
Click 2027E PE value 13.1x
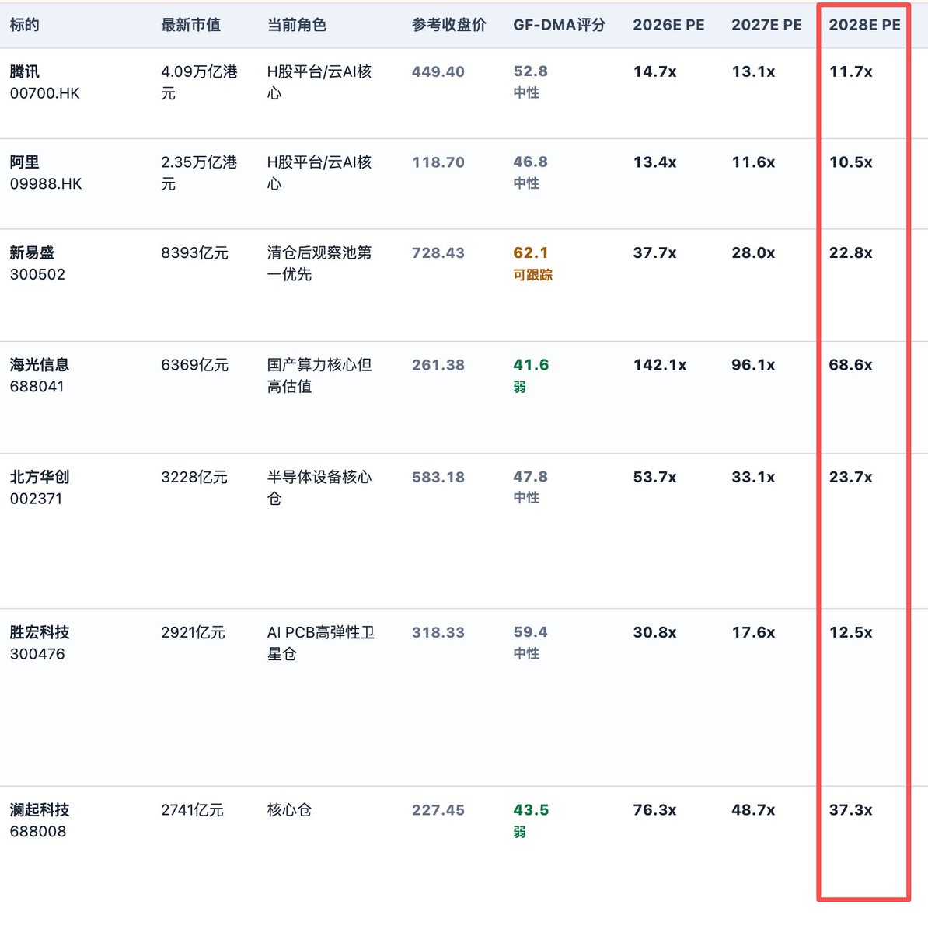753,71
